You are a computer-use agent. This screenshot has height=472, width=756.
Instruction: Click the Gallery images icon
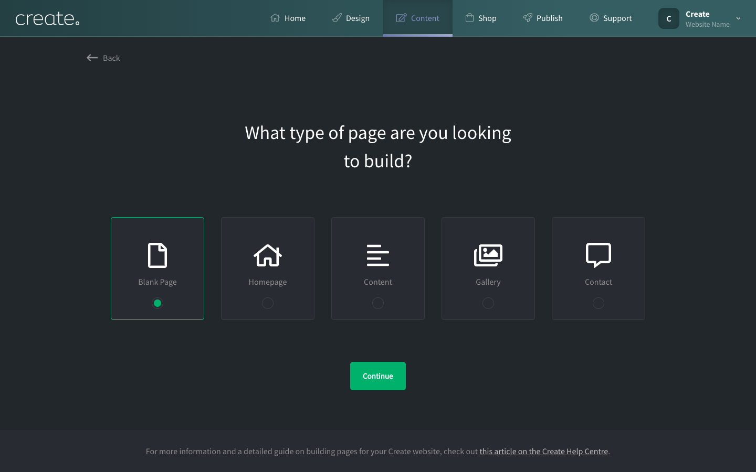coord(488,255)
